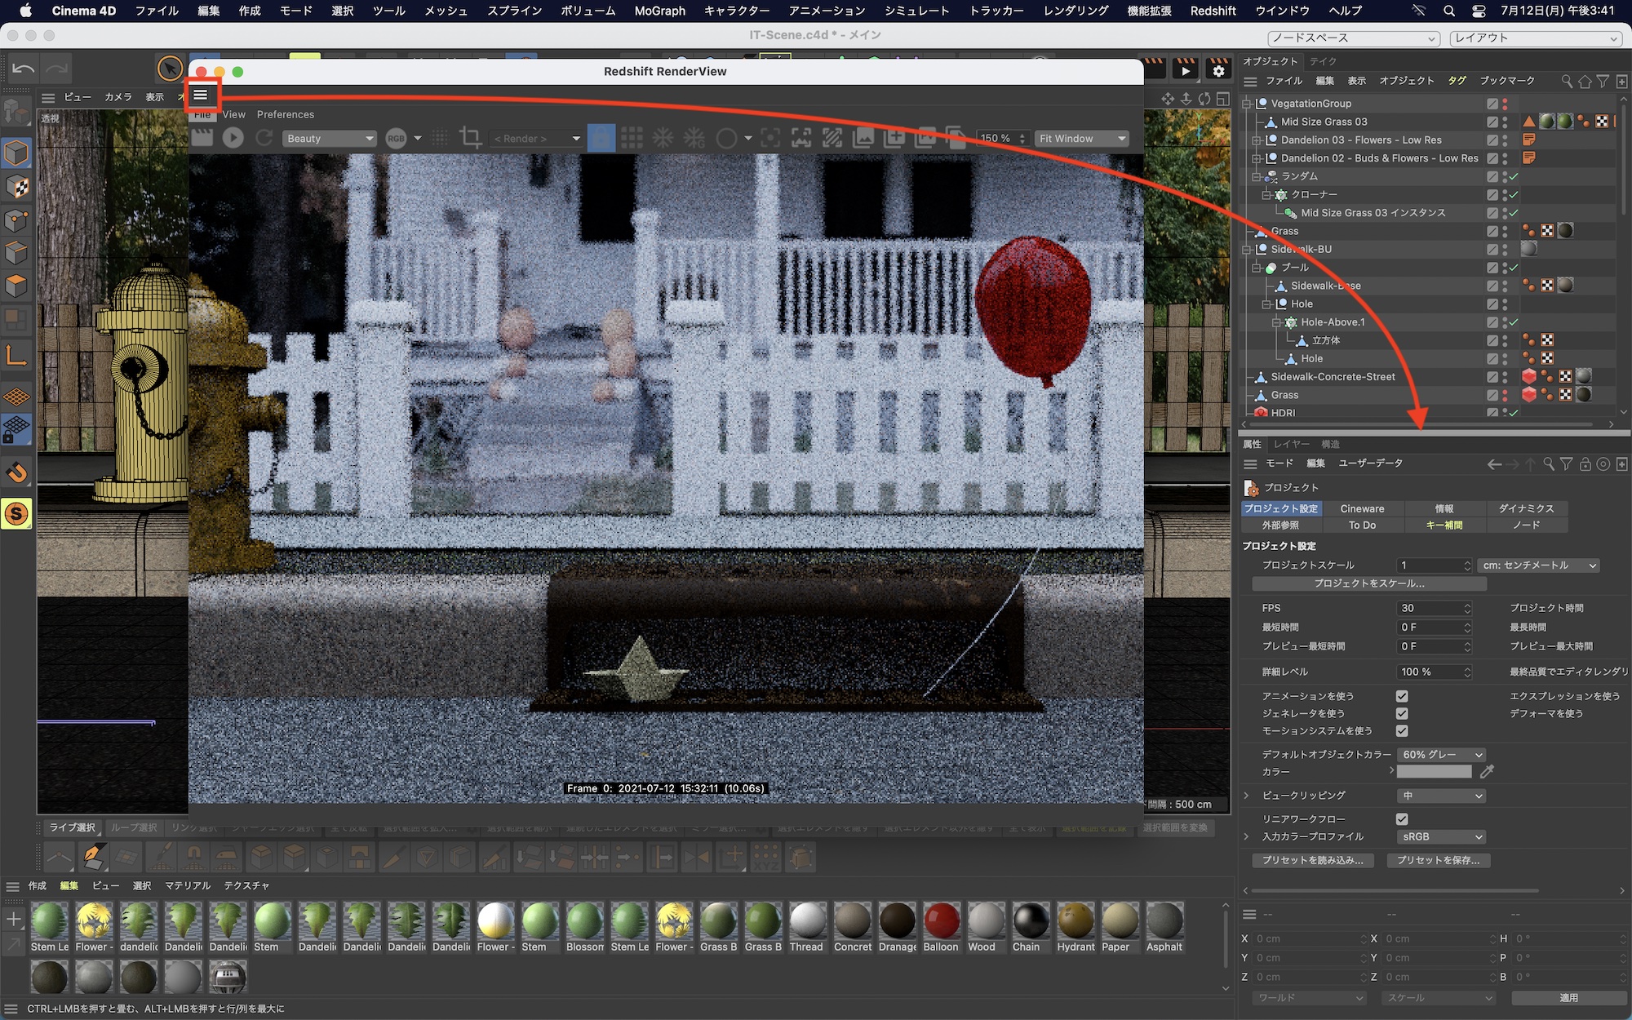Image resolution: width=1632 pixels, height=1020 pixels.
Task: Toggle the リニアワークフロー checkbox
Action: pos(1402,818)
